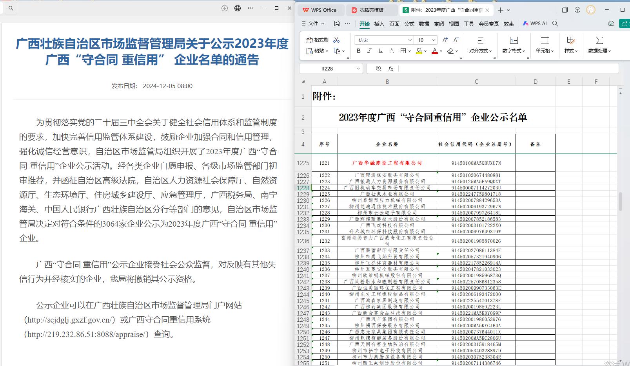This screenshot has width=630, height=366.
Task: Close the 附件 spreadsheet document tab
Action: pos(487,10)
